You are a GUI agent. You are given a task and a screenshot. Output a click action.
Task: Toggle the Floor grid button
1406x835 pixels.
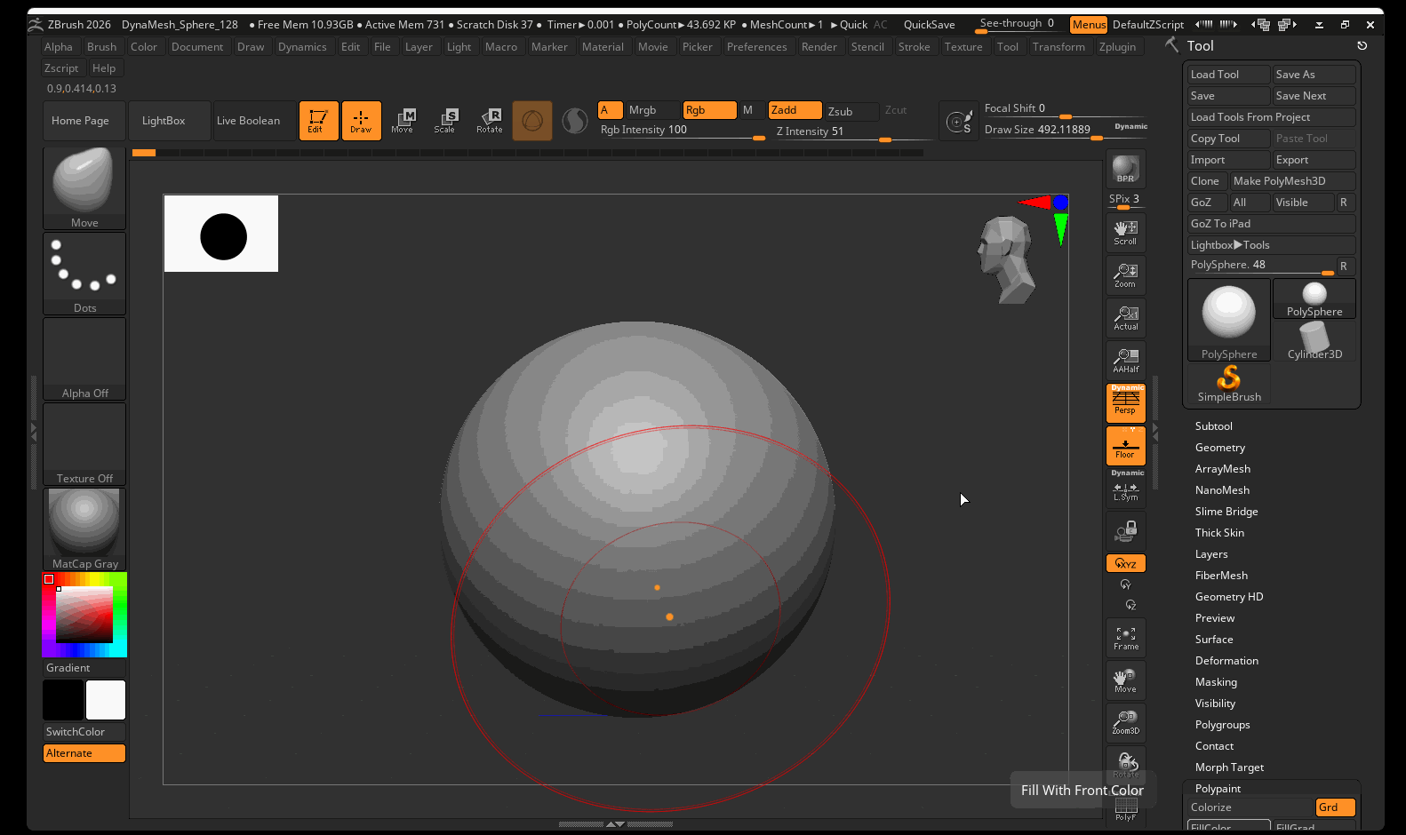(x=1125, y=446)
